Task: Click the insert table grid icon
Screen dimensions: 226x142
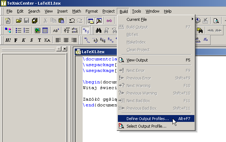Action: point(45,30)
